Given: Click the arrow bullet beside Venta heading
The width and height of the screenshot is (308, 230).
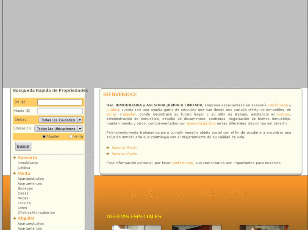Looking at the screenshot, I should click(14, 173).
